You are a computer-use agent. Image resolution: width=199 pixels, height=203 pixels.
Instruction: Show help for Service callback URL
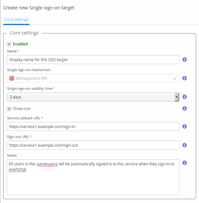click(x=185, y=126)
